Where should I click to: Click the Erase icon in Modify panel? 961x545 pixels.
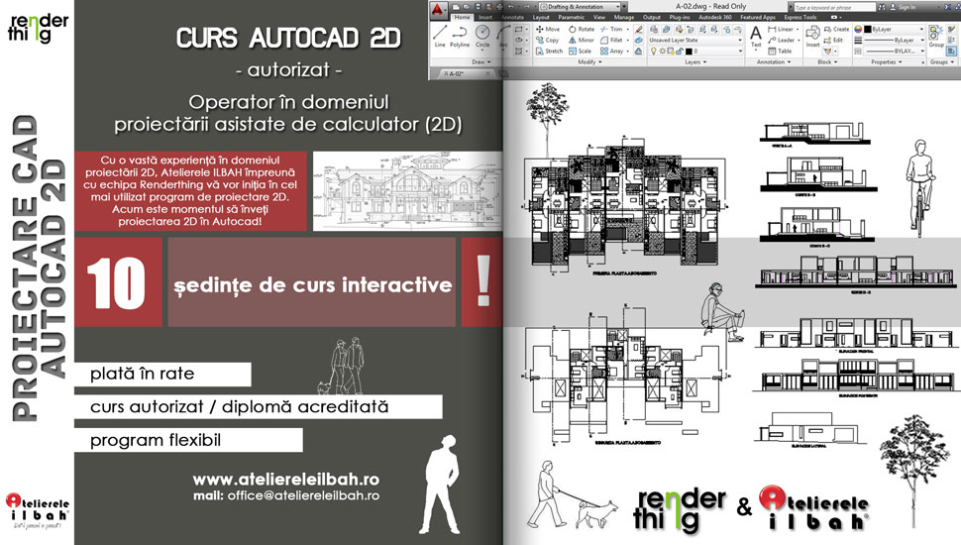click(x=638, y=30)
